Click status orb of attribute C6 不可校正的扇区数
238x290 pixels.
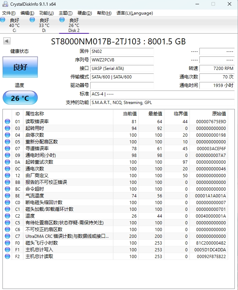[7, 230]
